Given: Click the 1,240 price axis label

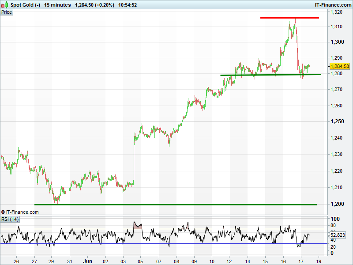Looking at the screenshot, I should coord(336,138).
